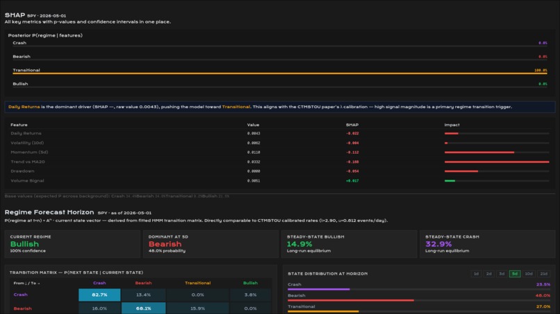Click the Crash 23.5% distribution value
This screenshot has height=314, width=560.
543,284
